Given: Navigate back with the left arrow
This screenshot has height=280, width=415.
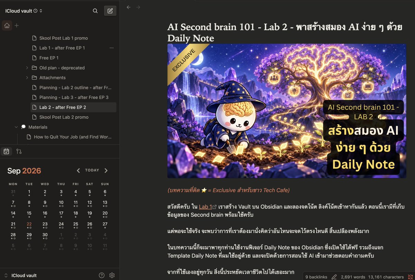Looking at the screenshot, I should pyautogui.click(x=129, y=7).
